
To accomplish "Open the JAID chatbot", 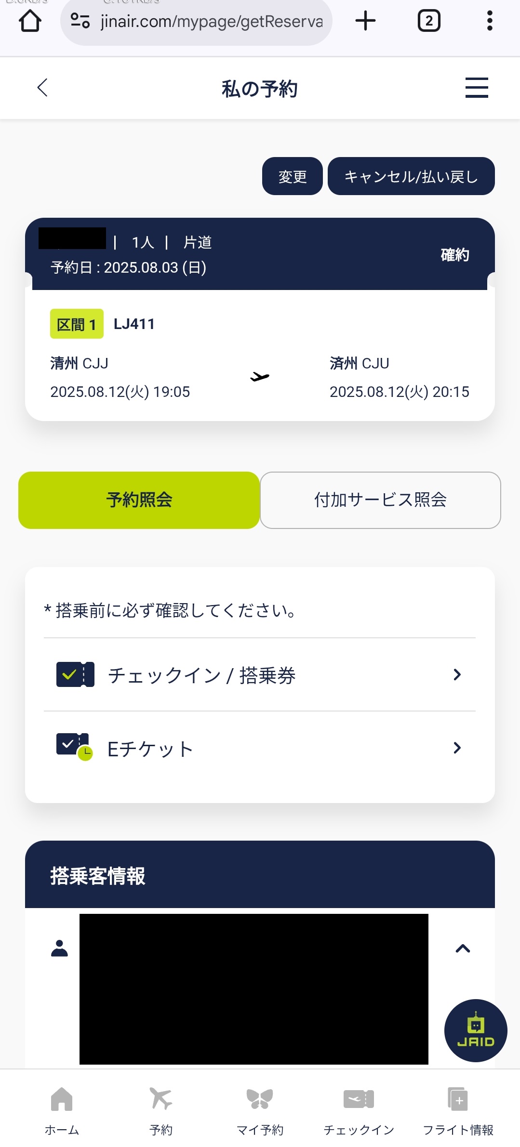I will [x=475, y=1030].
